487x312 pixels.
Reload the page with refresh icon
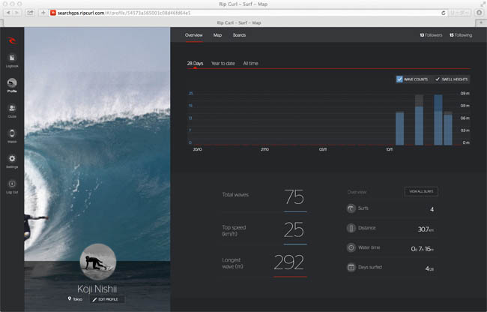[x=444, y=13]
